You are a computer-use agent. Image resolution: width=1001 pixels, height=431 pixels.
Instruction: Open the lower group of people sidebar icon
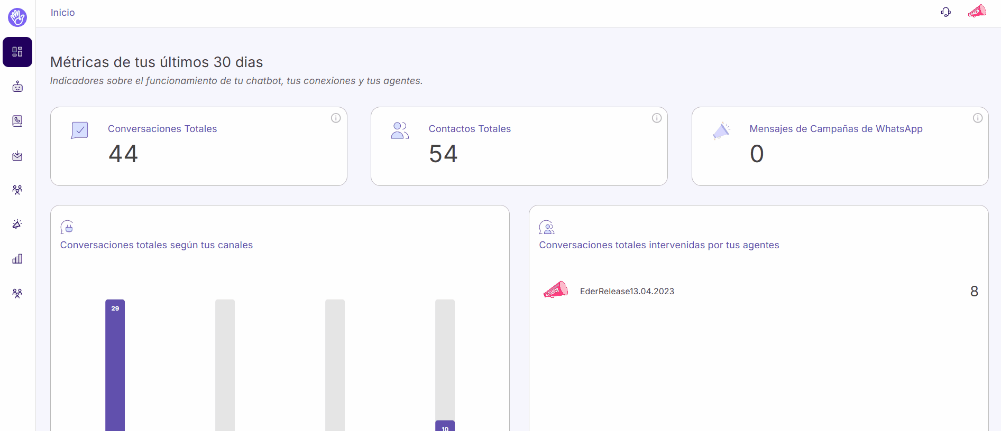click(17, 293)
